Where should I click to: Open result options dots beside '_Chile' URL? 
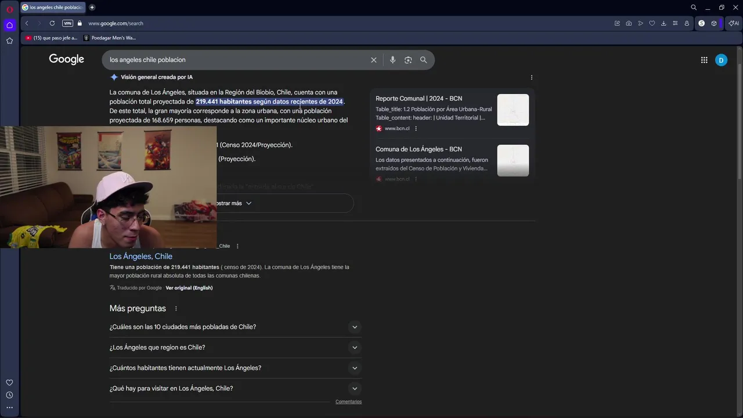(237, 246)
